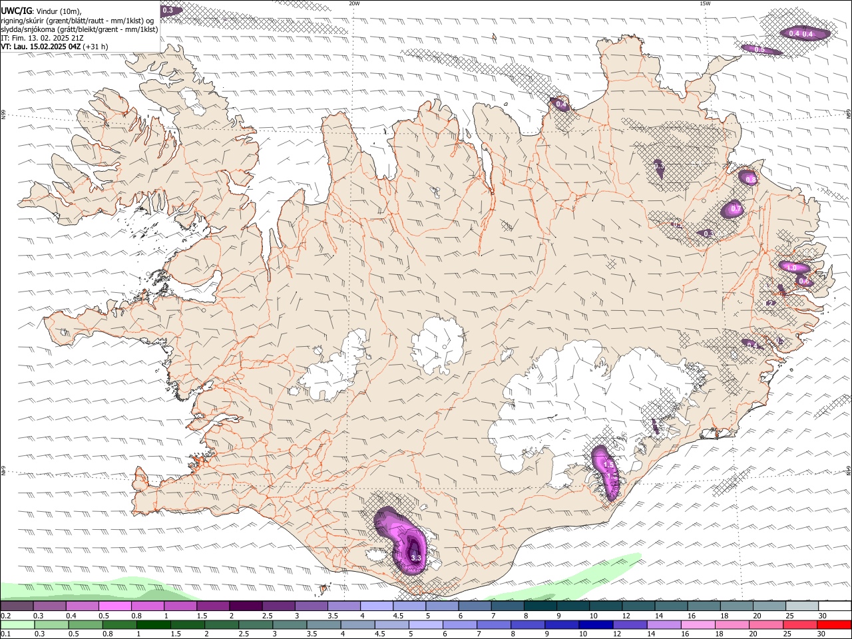This screenshot has height=639, width=852.
Task: Click the 0.3 value at the top left
Action: coord(168,10)
